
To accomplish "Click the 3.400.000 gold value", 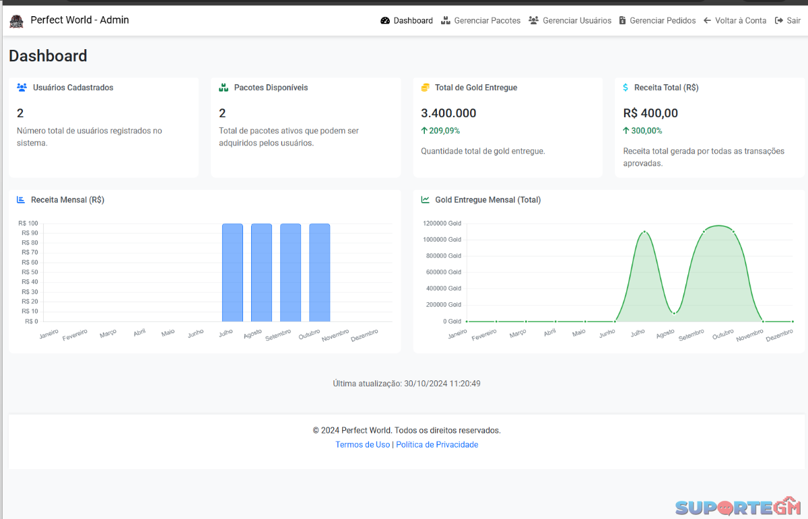I will (448, 113).
